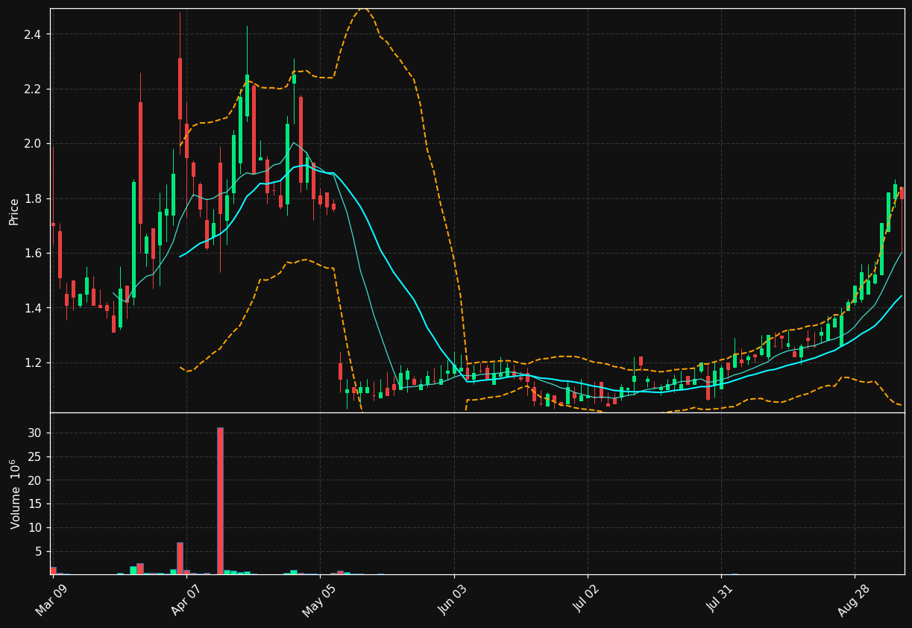Screen dimensions: 912x628
Task: Click the 1.4 price axis label
Action: 34,308
